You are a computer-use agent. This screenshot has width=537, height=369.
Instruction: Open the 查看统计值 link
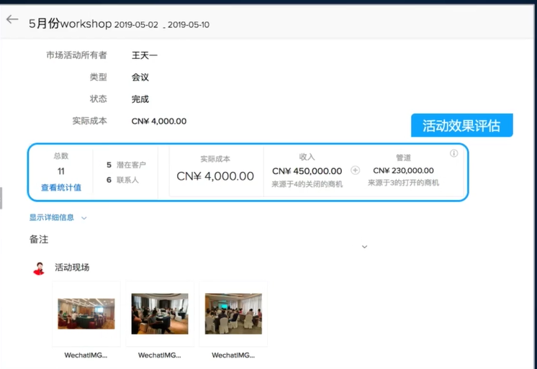(60, 188)
